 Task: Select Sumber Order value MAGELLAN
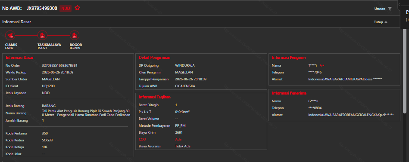51,79
